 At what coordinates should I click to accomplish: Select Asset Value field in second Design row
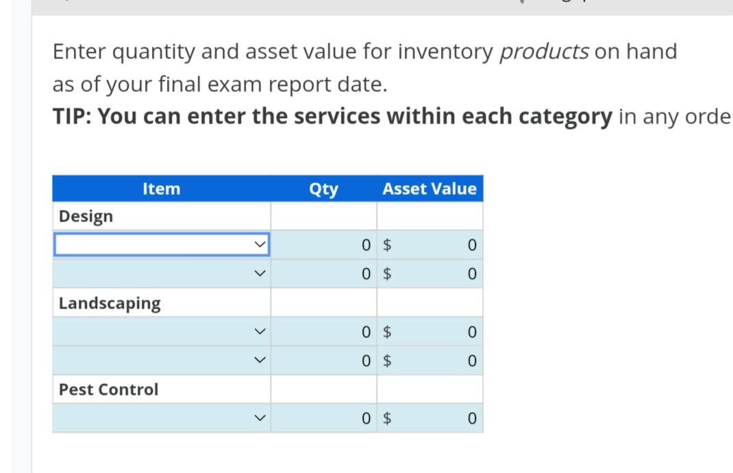pyautogui.click(x=430, y=274)
